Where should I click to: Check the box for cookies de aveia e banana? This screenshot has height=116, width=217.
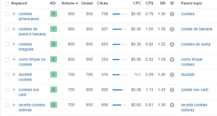(7, 29)
